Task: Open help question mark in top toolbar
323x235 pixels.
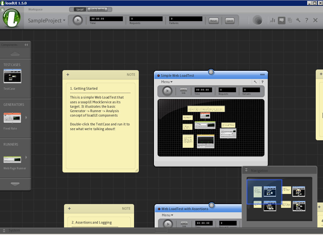Action: pyautogui.click(x=307, y=20)
